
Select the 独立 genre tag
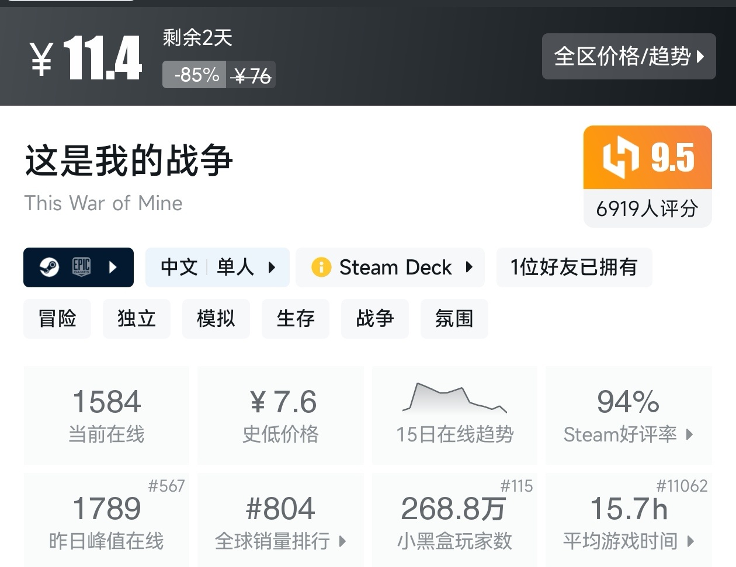pos(137,319)
